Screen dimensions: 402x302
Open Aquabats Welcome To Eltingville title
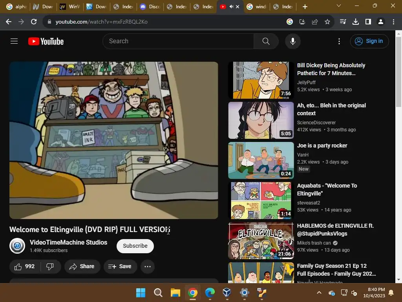(x=327, y=190)
